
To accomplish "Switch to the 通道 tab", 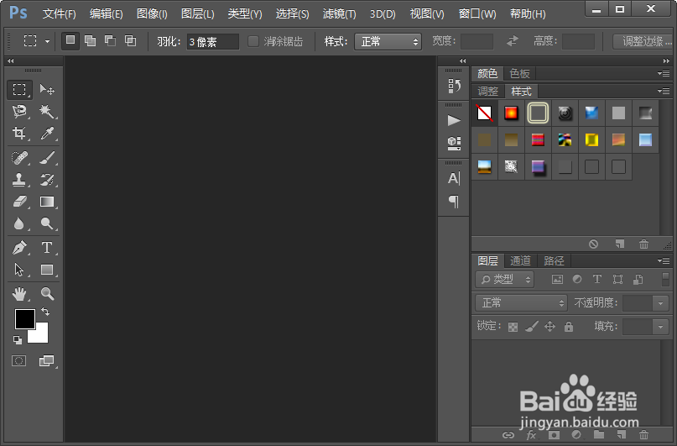I will [520, 260].
